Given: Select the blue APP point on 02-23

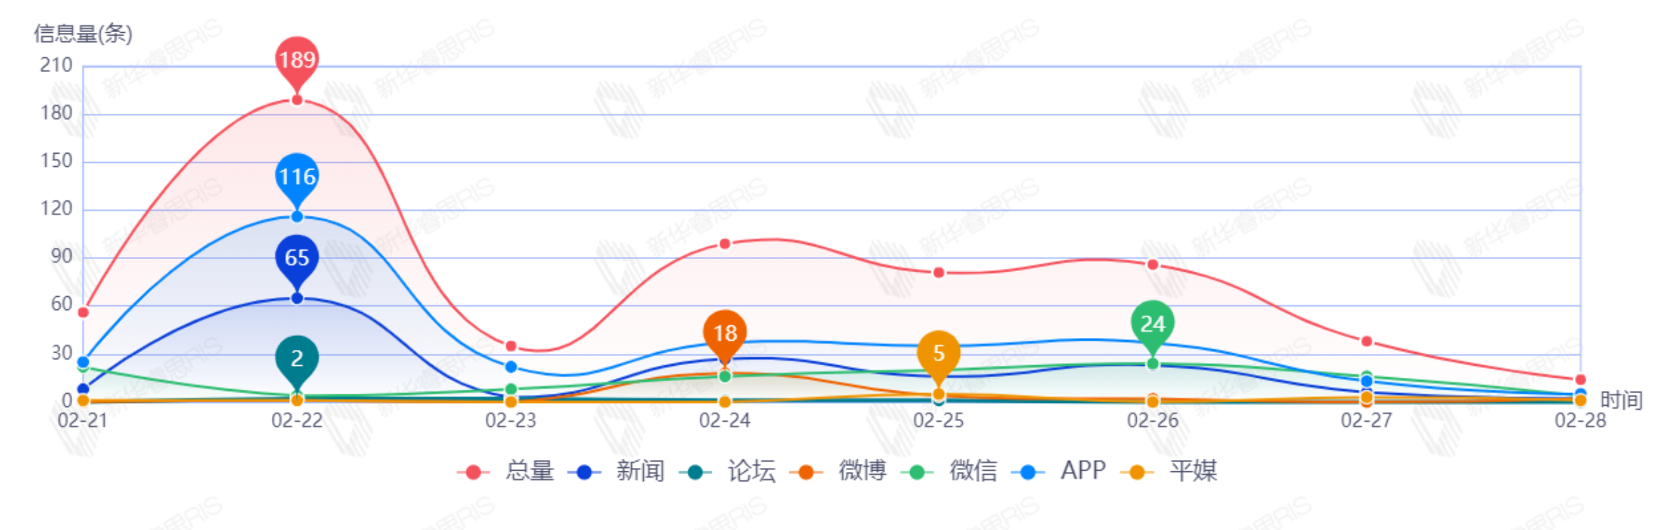Looking at the screenshot, I should 511,367.
